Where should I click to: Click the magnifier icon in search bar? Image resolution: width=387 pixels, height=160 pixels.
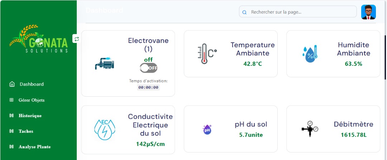coord(244,12)
